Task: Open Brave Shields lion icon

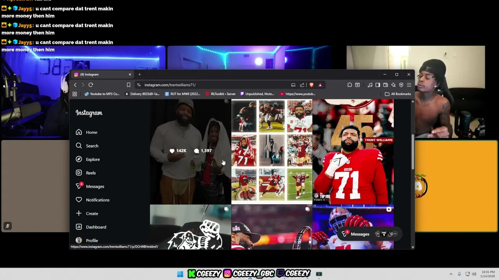Action: click(311, 85)
